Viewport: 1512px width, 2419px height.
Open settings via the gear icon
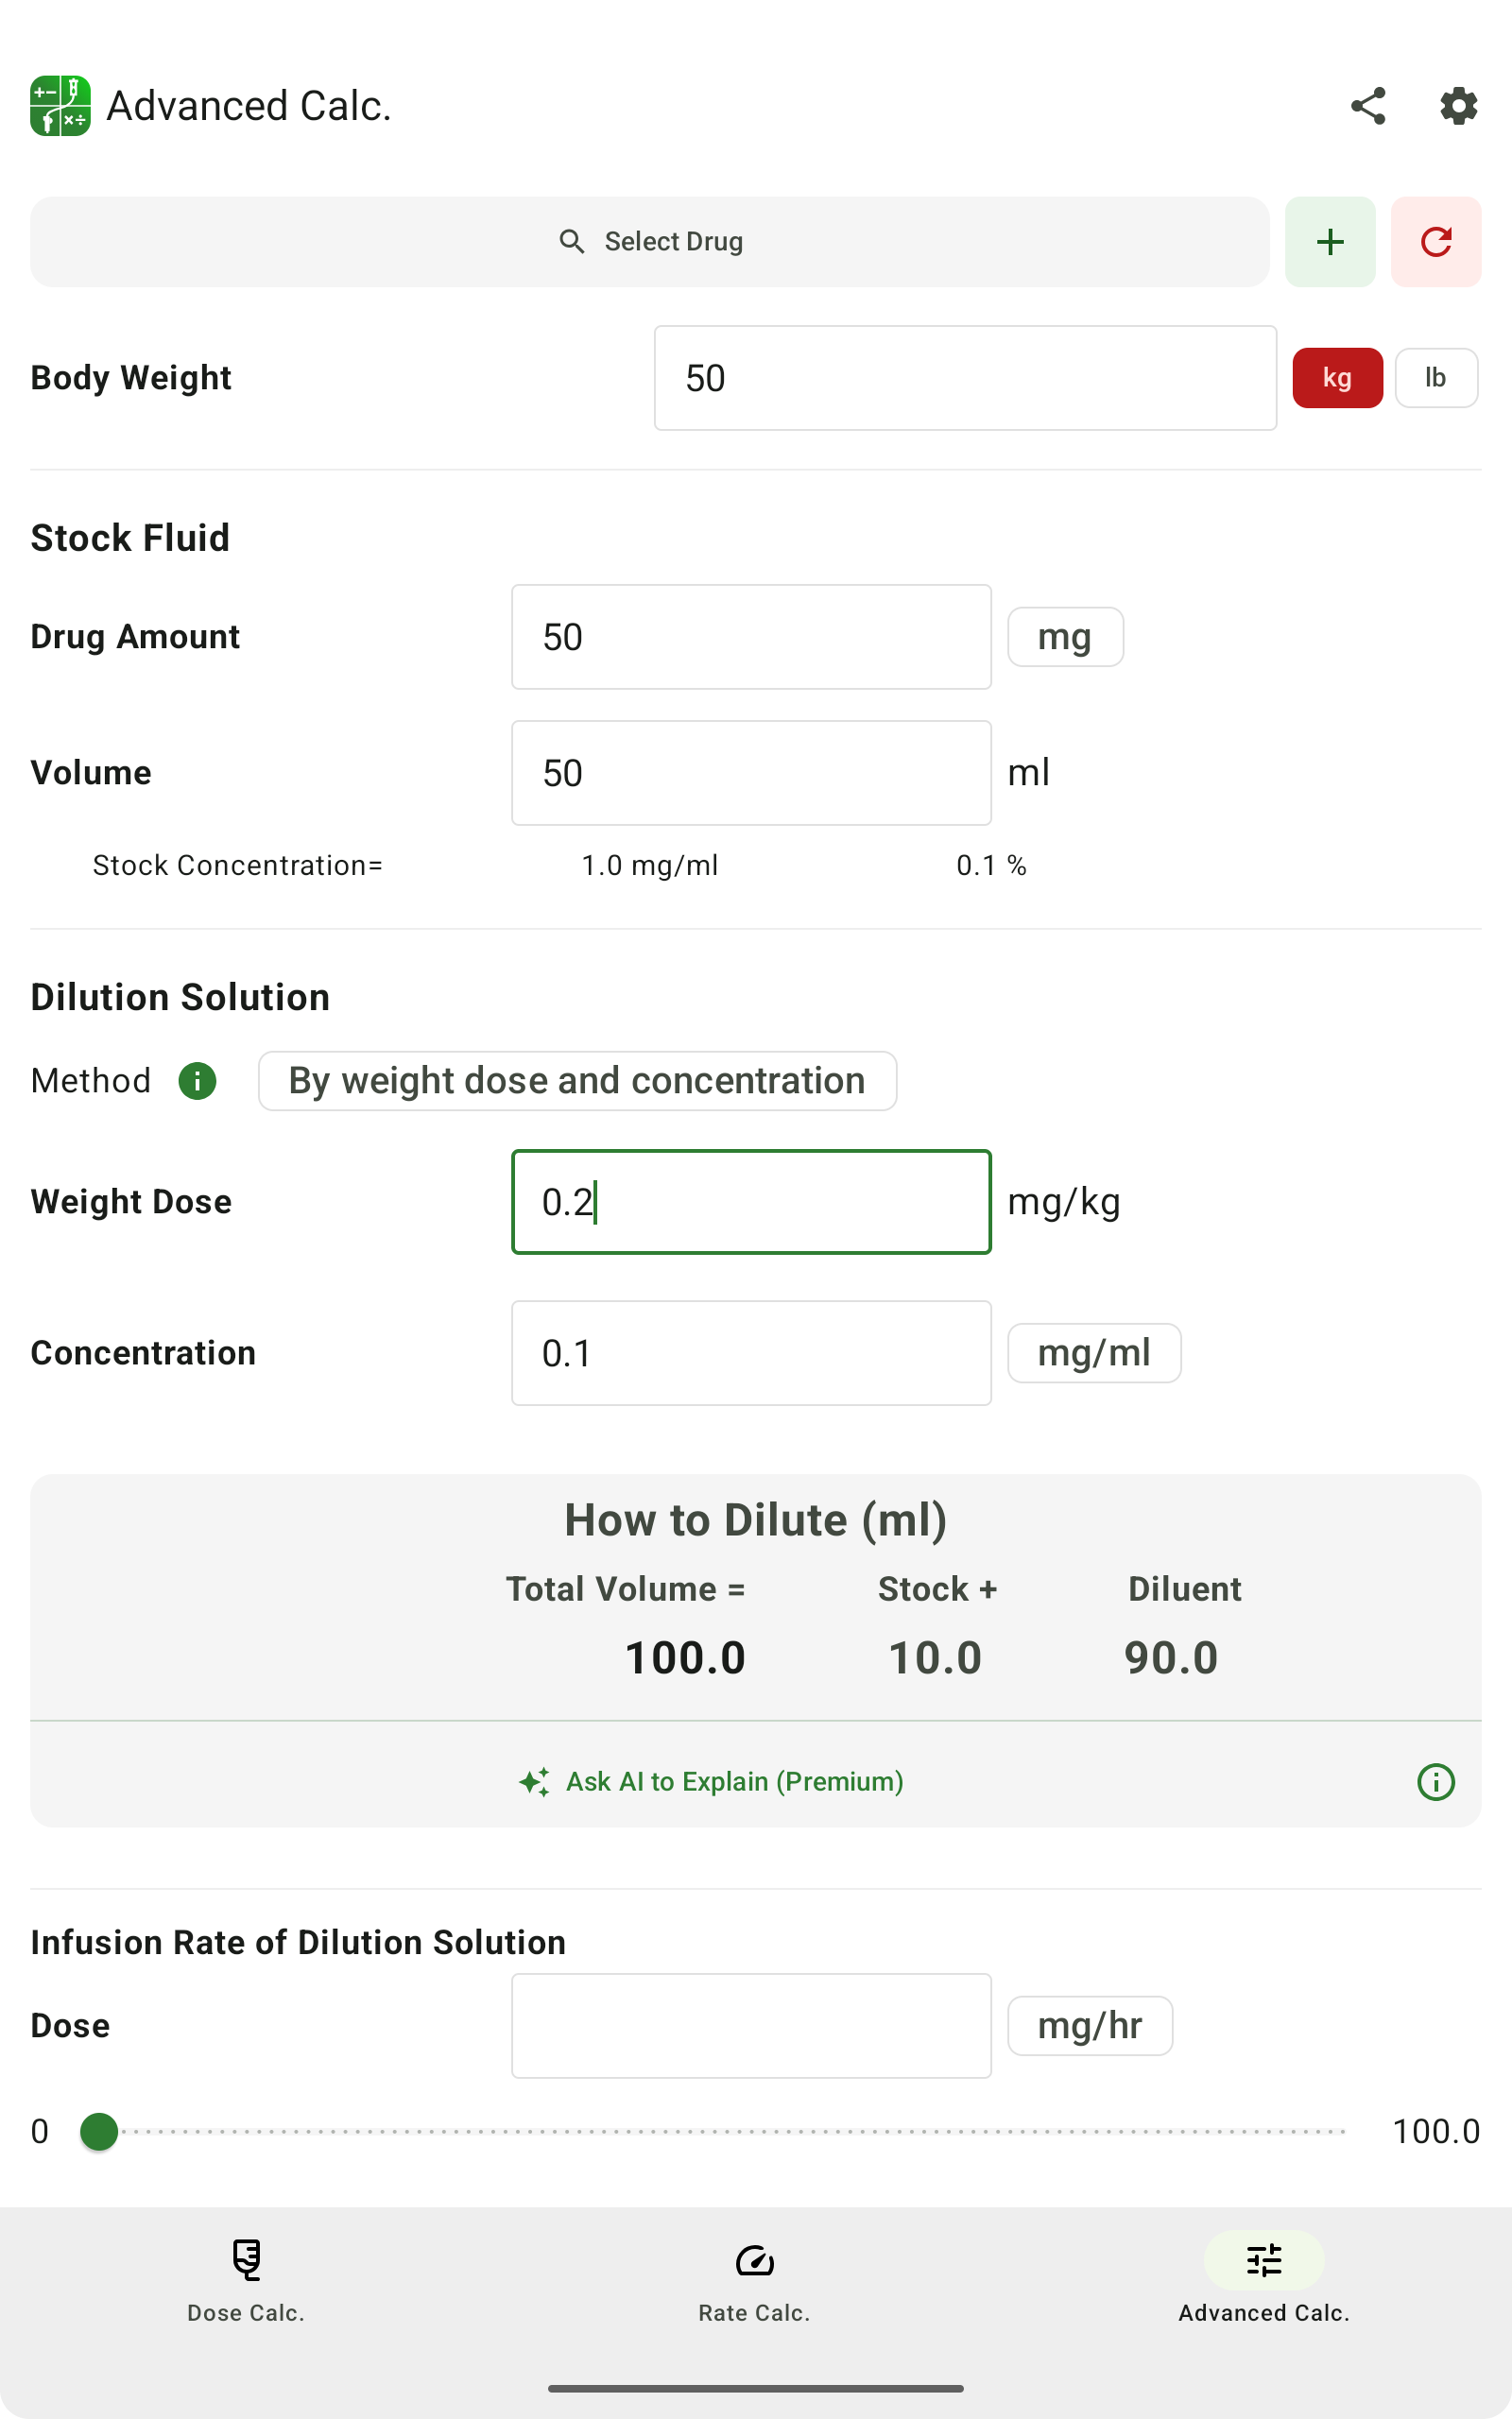[x=1458, y=106]
